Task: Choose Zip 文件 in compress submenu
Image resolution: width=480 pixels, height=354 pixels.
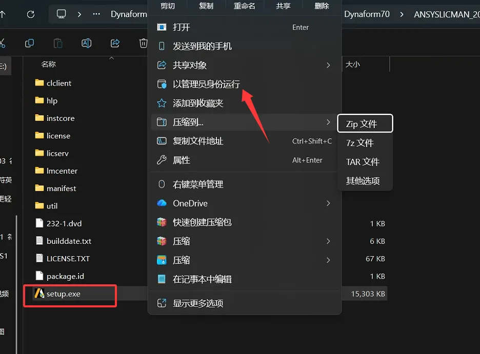Action: (365, 123)
